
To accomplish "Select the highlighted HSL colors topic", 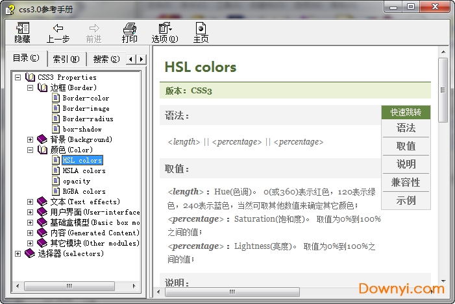I will coord(82,160).
